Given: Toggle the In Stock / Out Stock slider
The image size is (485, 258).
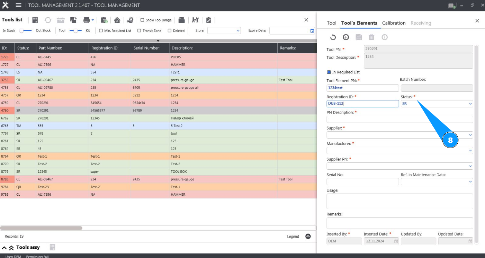Looking at the screenshot, I should click(25, 30).
